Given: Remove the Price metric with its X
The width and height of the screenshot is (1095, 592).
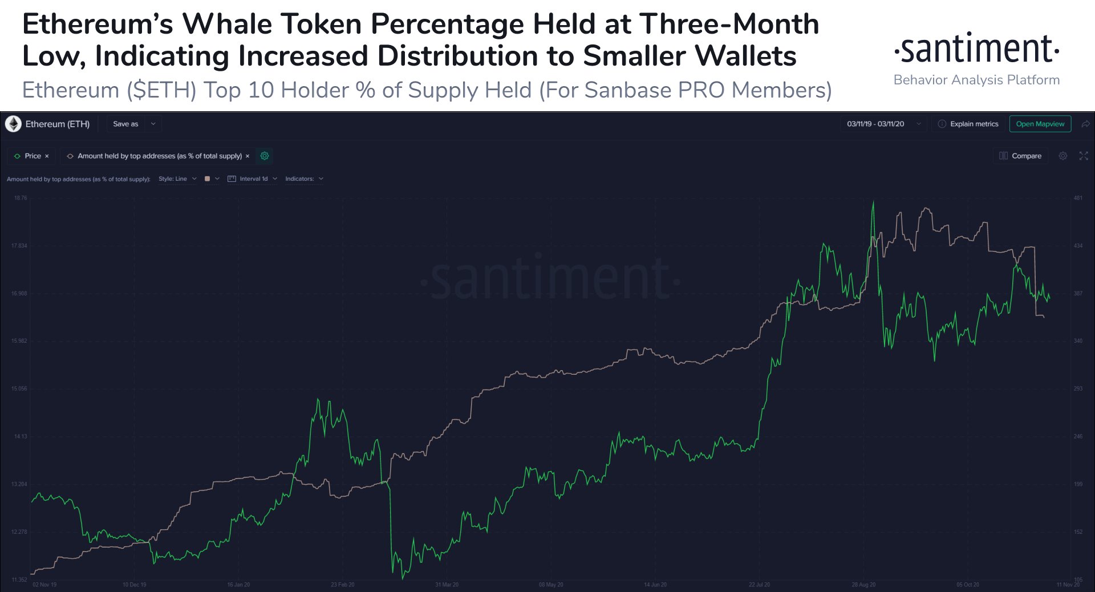Looking at the screenshot, I should coord(47,156).
